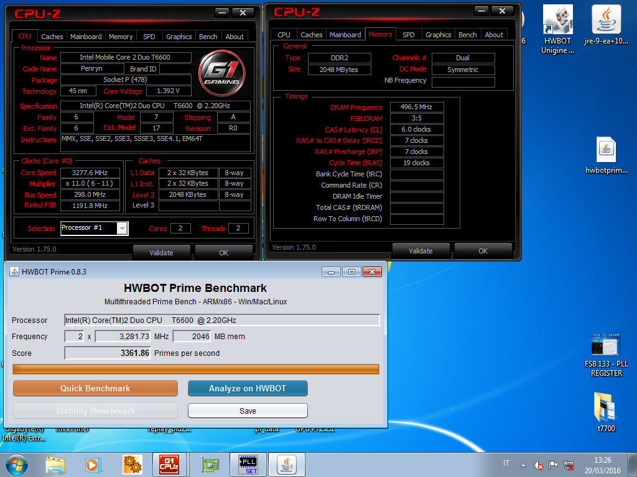This screenshot has height=477, width=637.
Task: Open Graphics tab in right CPU-Z window
Action: [x=439, y=35]
